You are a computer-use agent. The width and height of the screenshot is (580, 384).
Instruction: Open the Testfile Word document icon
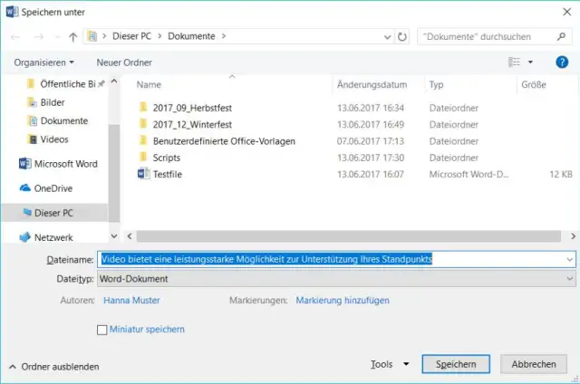[x=142, y=174]
